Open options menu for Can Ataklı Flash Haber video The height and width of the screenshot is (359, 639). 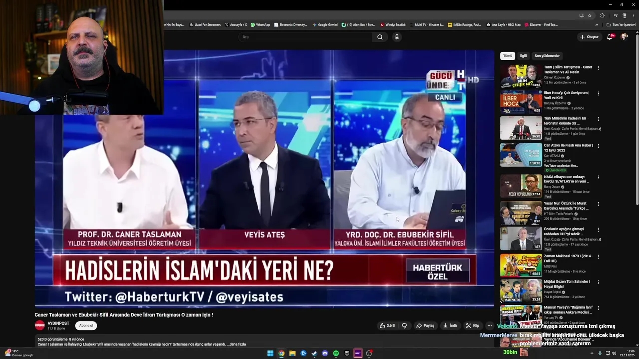[x=599, y=146]
